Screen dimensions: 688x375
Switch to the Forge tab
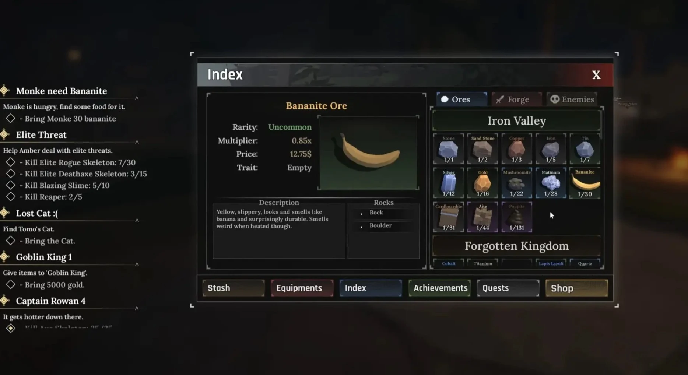pos(516,99)
